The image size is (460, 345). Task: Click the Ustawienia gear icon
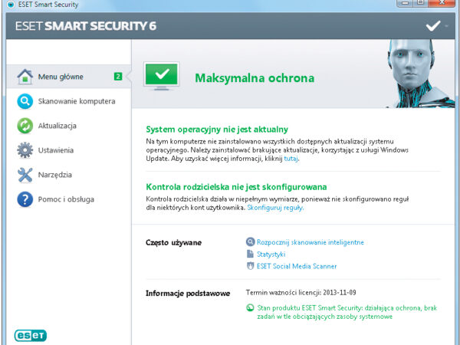click(x=25, y=150)
